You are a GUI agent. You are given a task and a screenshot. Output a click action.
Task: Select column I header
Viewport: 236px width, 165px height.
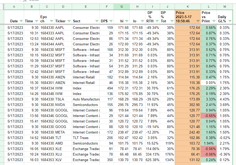click(x=152, y=7)
